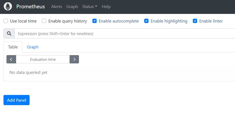Click the Prometheus brand title link
Screen dimensions: 235x126
[x=31, y=7]
